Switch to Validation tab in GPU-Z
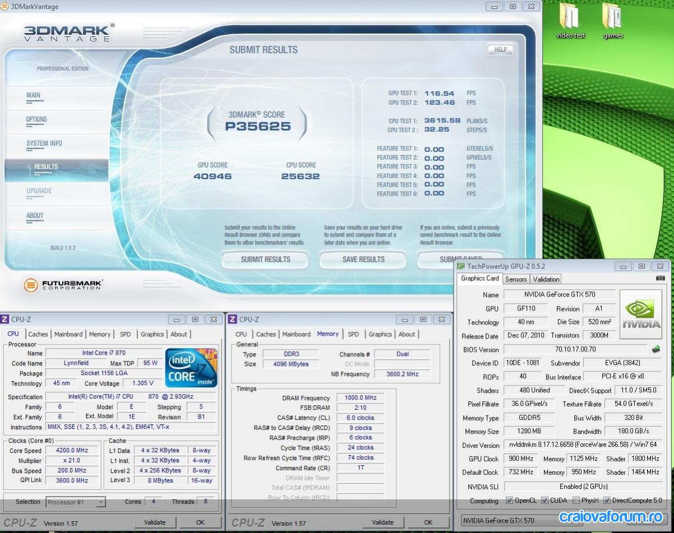 546,279
